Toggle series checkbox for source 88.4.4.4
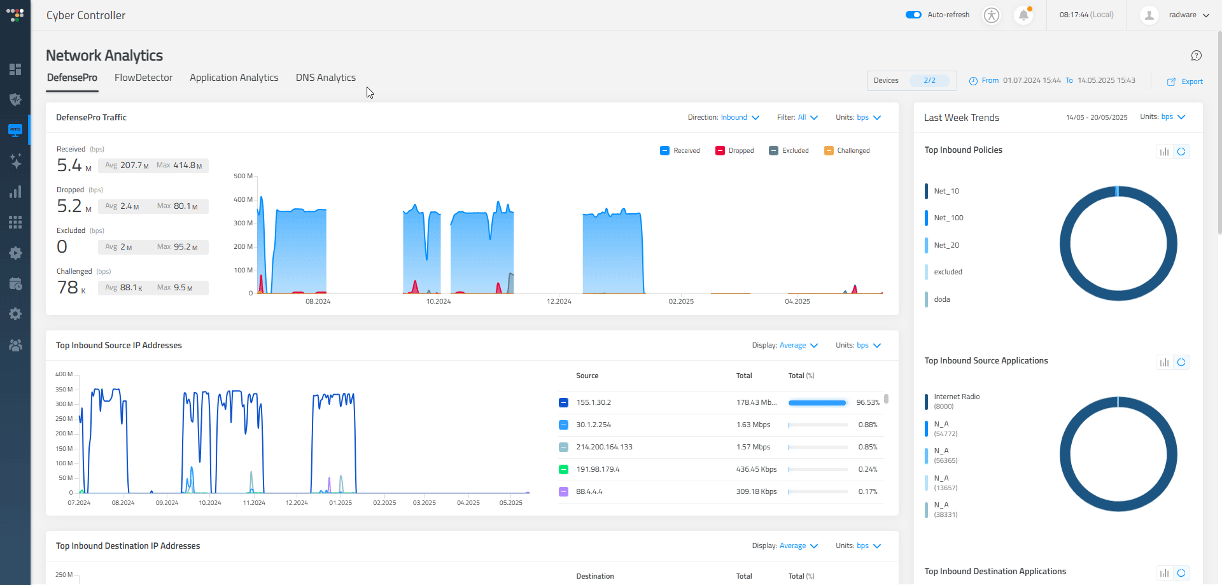 (563, 491)
